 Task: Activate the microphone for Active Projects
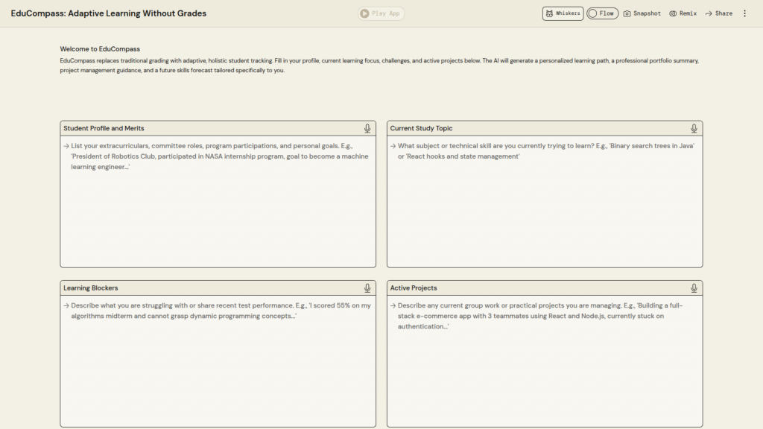[694, 288]
